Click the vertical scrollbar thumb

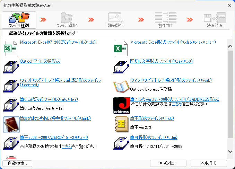[230, 94]
